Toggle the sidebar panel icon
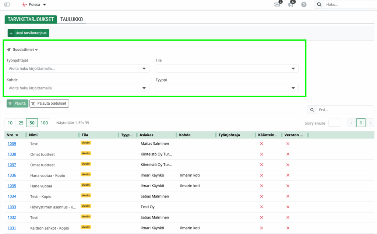 point(7,4)
